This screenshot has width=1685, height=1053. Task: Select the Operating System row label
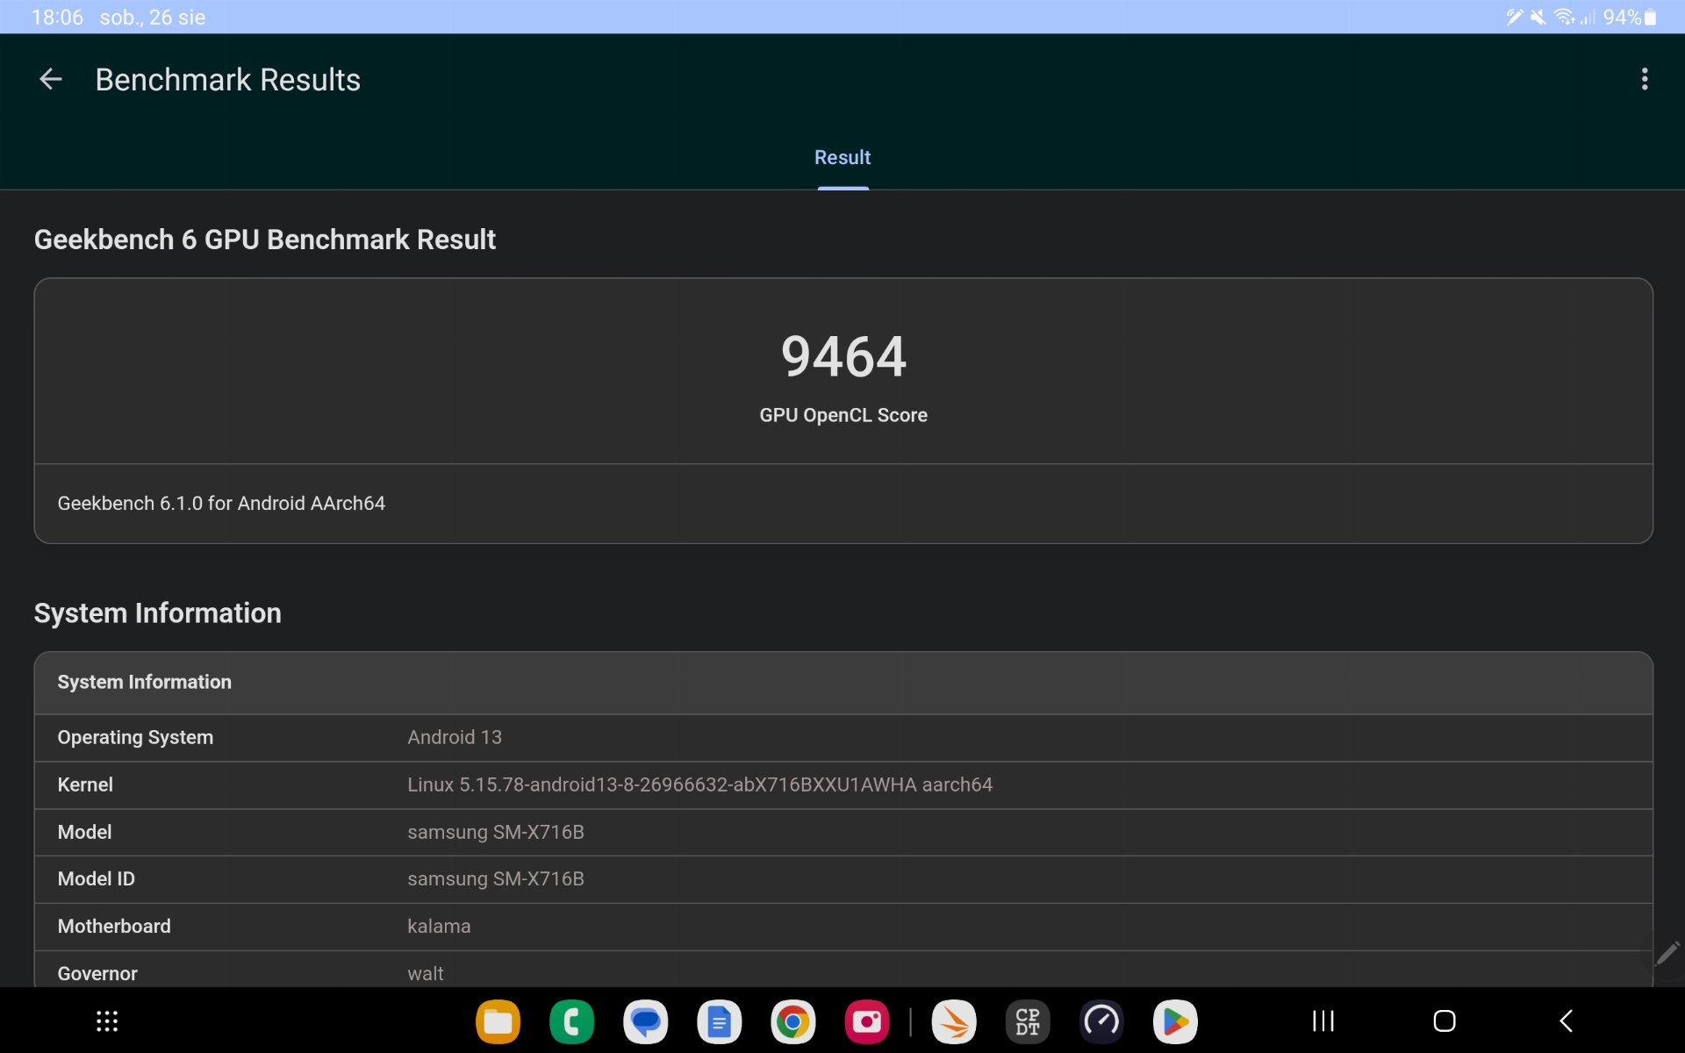[135, 738]
